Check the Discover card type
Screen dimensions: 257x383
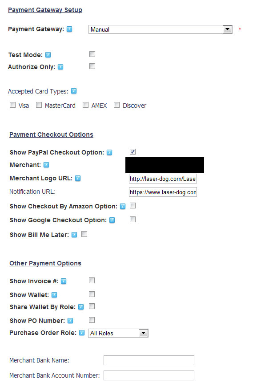117,105
